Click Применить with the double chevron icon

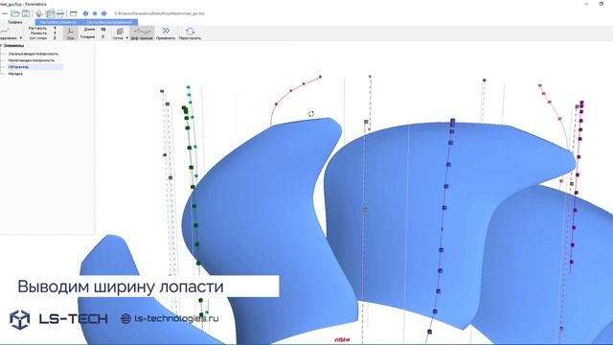pos(166,34)
